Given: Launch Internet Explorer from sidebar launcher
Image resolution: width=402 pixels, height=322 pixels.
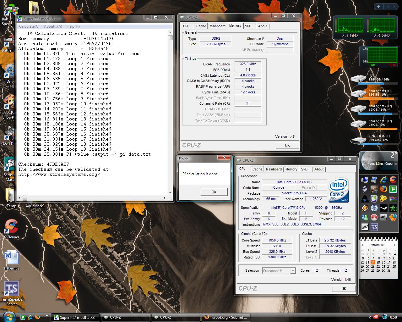Looking at the screenshot, I should pos(384,180).
